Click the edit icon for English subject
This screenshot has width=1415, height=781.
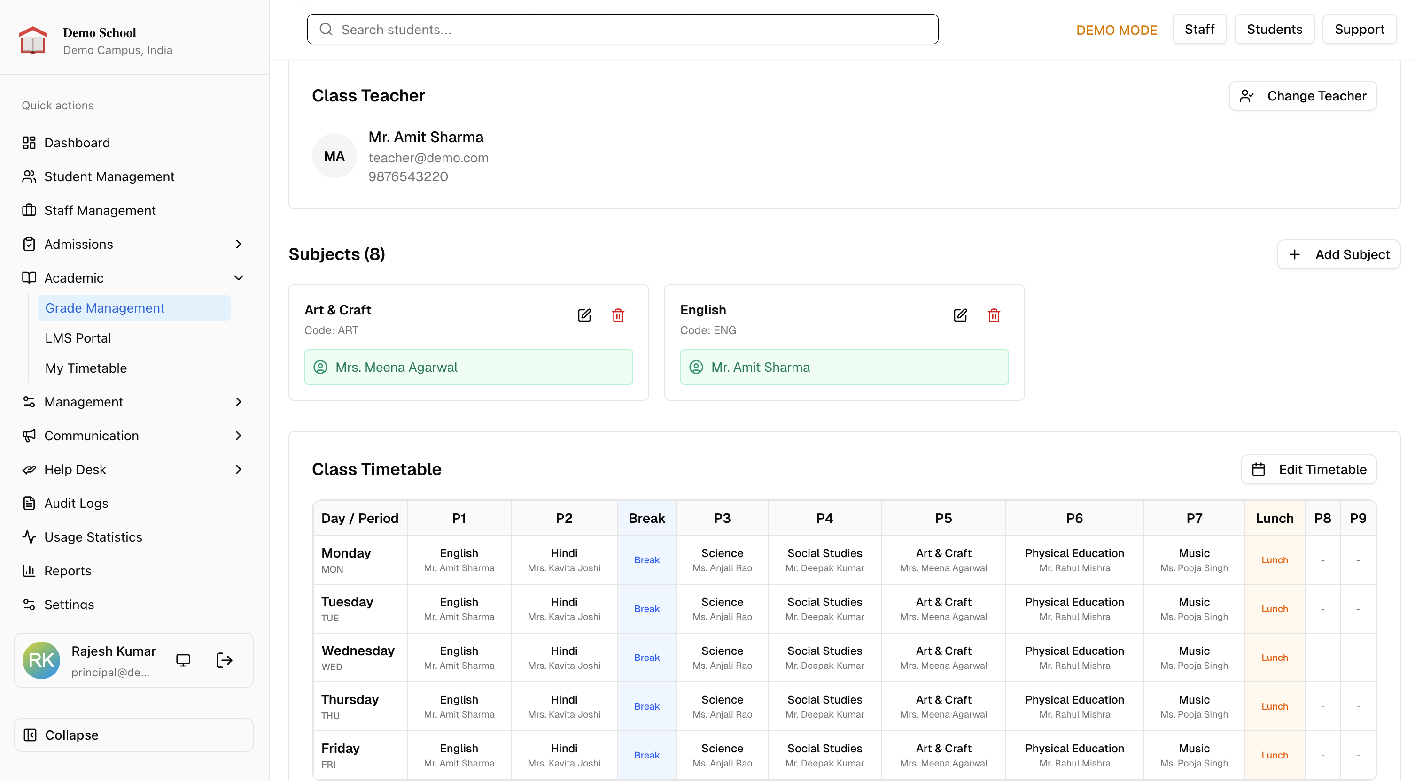[960, 315]
